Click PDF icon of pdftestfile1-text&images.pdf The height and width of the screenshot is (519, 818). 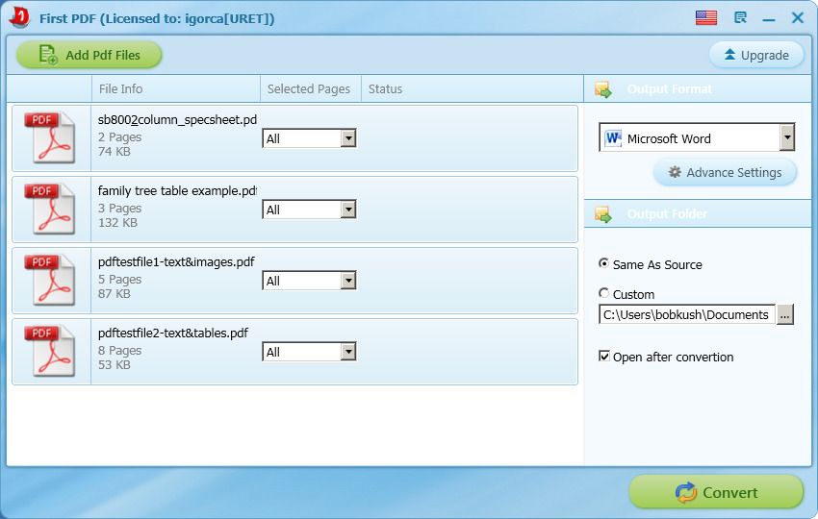point(49,280)
